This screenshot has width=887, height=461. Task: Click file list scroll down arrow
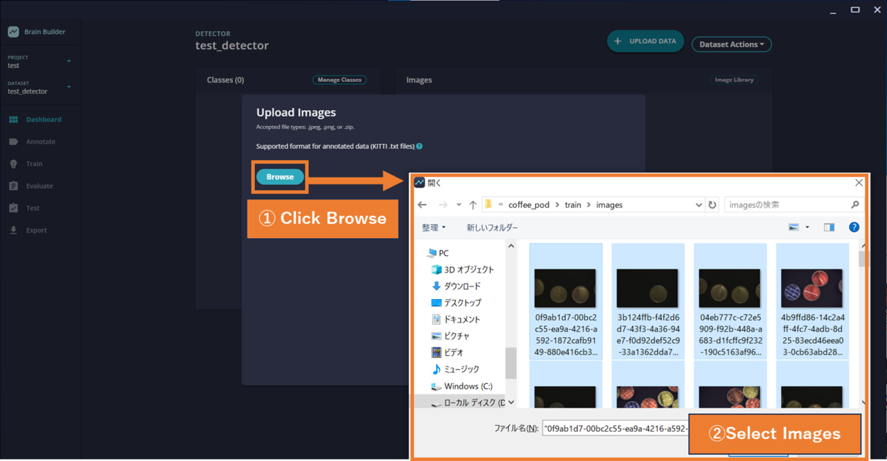(x=863, y=402)
